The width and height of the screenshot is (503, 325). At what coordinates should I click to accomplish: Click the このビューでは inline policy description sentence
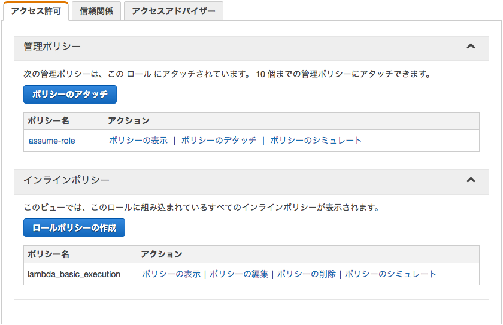201,207
